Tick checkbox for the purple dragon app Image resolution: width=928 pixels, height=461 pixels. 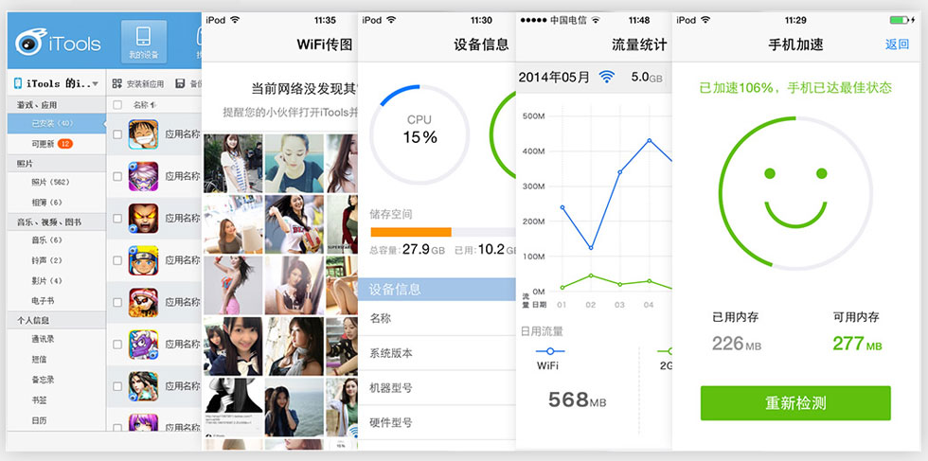click(117, 345)
